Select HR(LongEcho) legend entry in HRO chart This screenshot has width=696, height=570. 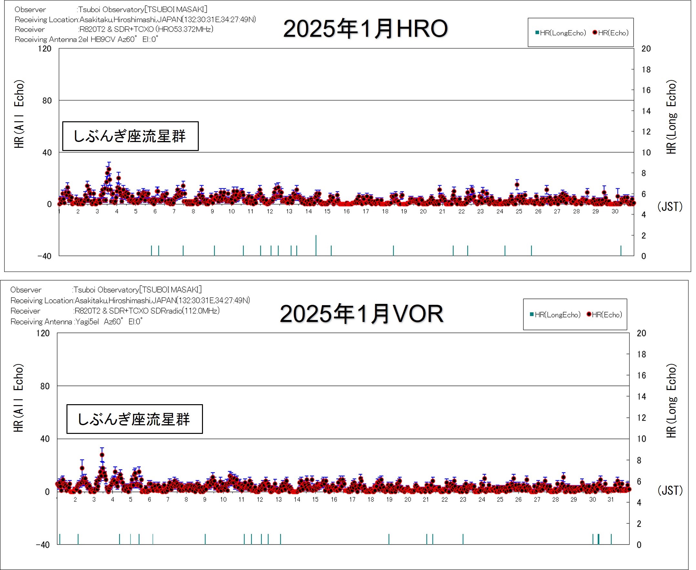point(561,33)
